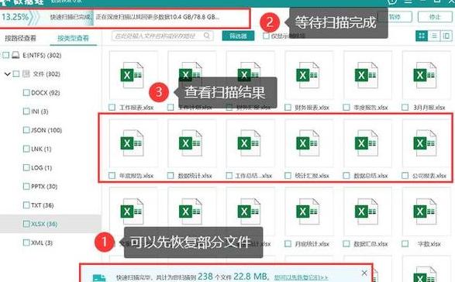Select LNK (1) in type tree
Image resolution: width=455 pixels, height=282 pixels.
41,149
